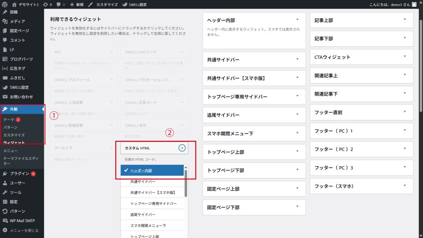Choose 追尾サイドバー in the widget area list
The height and width of the screenshot is (238, 423).
(143, 215)
